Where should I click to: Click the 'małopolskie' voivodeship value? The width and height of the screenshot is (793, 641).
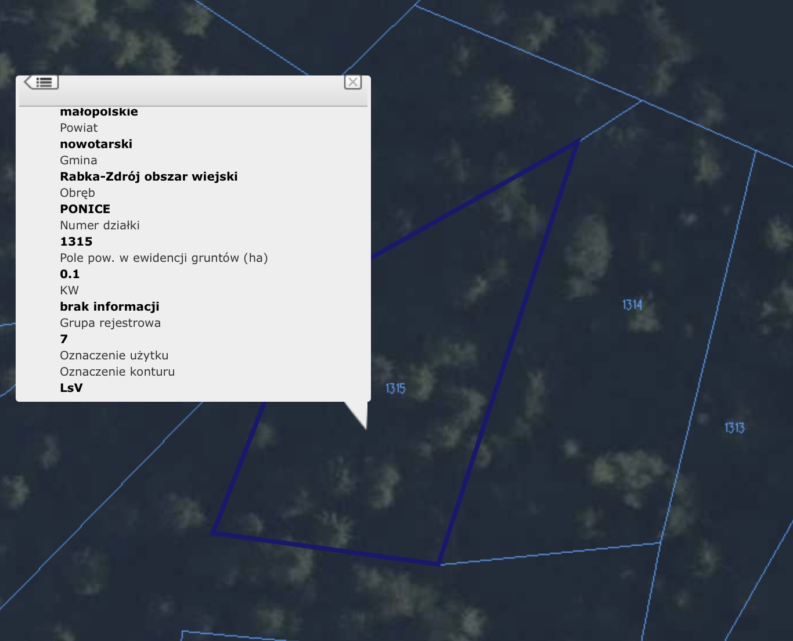click(x=99, y=112)
